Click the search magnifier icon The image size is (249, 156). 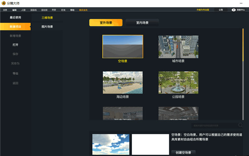pyautogui.click(x=240, y=125)
